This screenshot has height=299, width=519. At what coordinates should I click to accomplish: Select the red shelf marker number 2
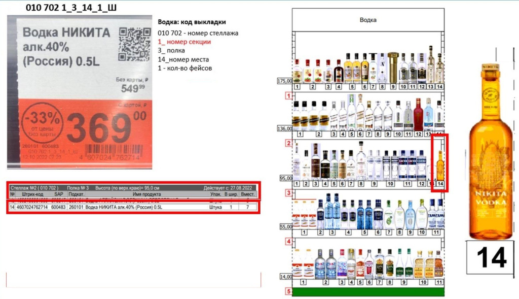point(288,144)
